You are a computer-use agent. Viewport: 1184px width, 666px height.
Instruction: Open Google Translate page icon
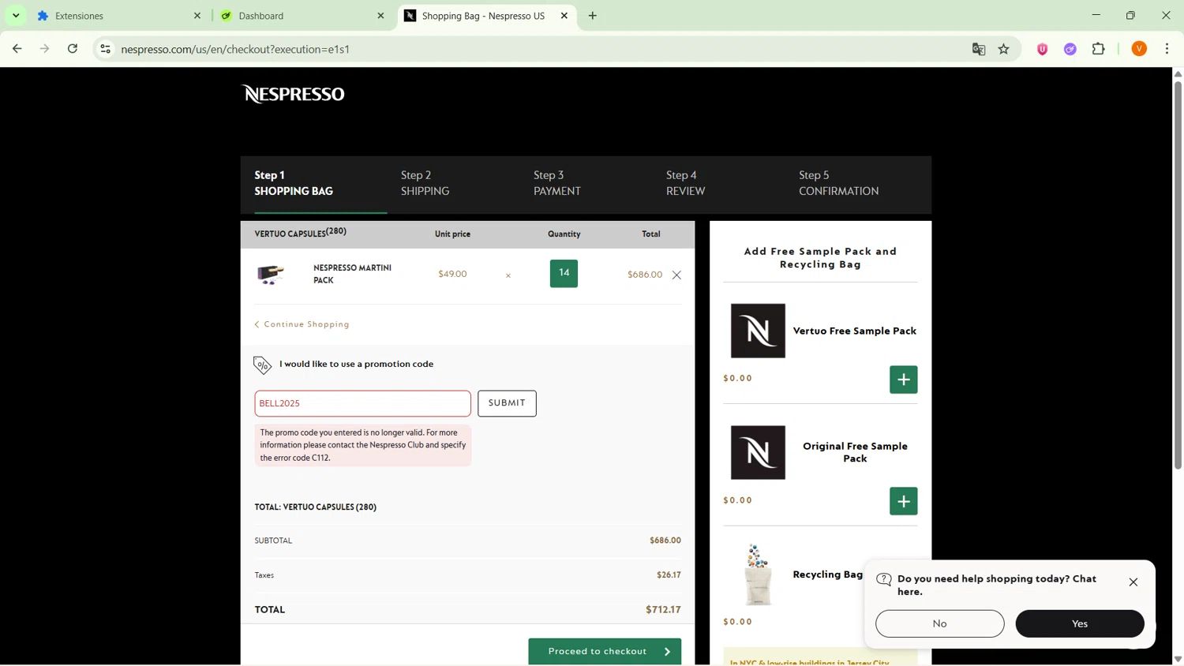click(x=979, y=49)
